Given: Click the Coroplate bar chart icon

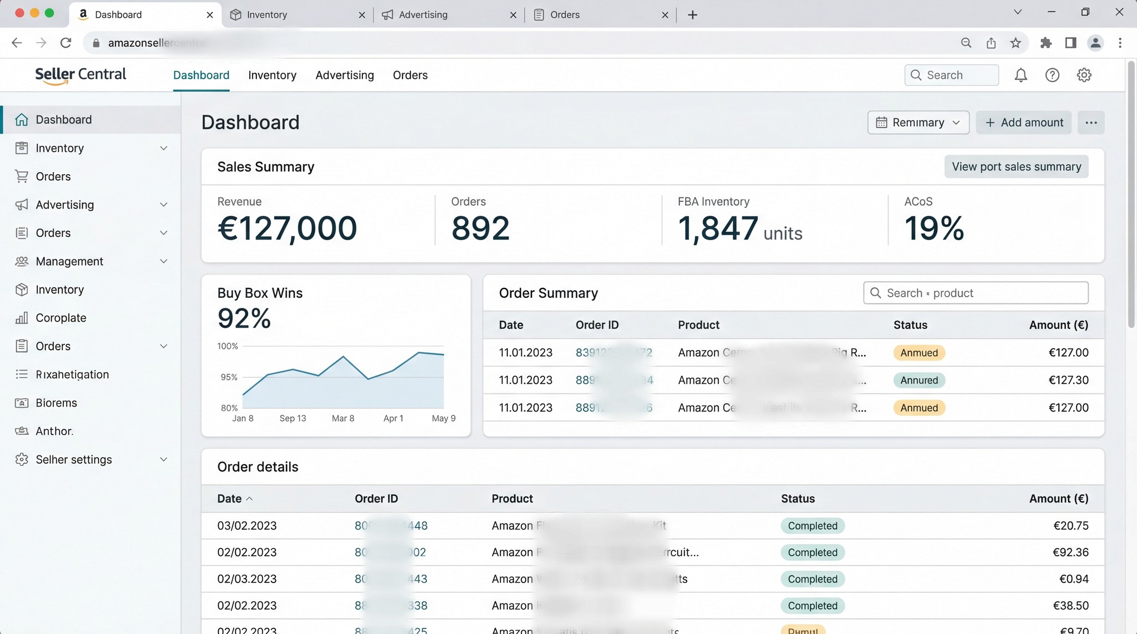Looking at the screenshot, I should click(x=22, y=318).
